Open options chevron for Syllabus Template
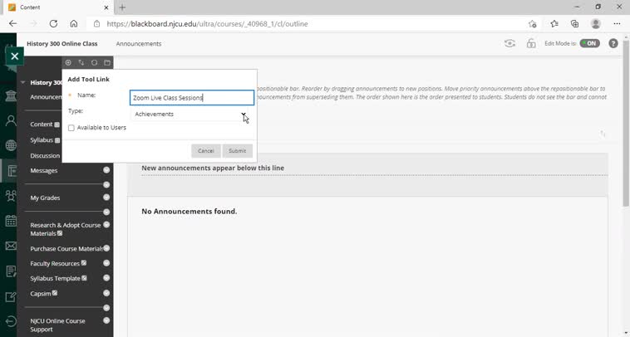Screen dimensions: 630x337 pyautogui.click(x=106, y=278)
